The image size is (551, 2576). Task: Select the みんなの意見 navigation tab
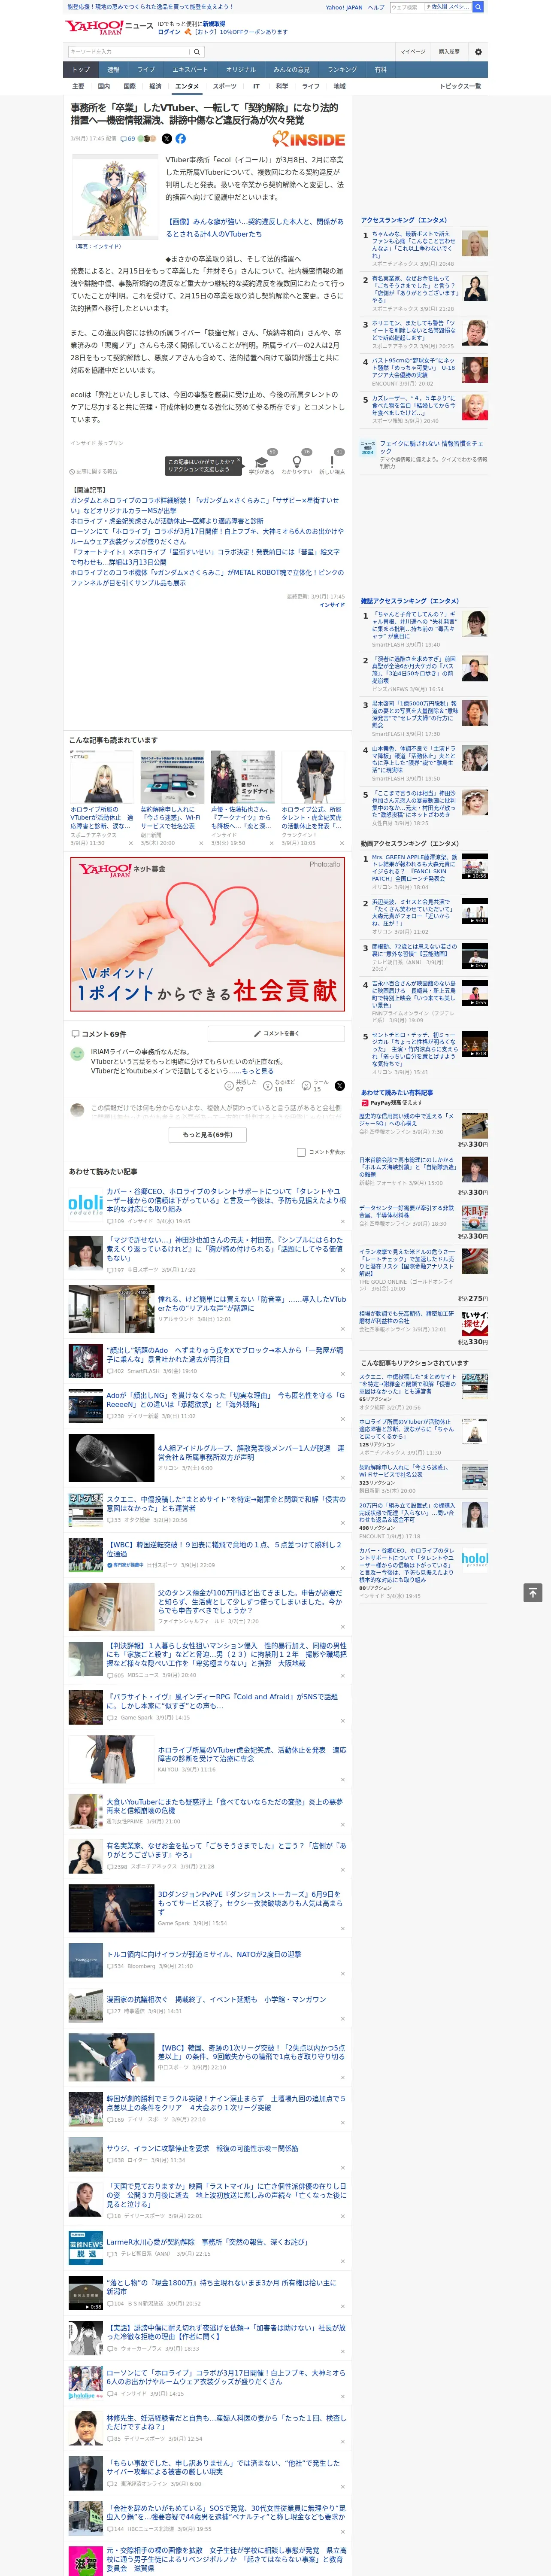(x=291, y=70)
